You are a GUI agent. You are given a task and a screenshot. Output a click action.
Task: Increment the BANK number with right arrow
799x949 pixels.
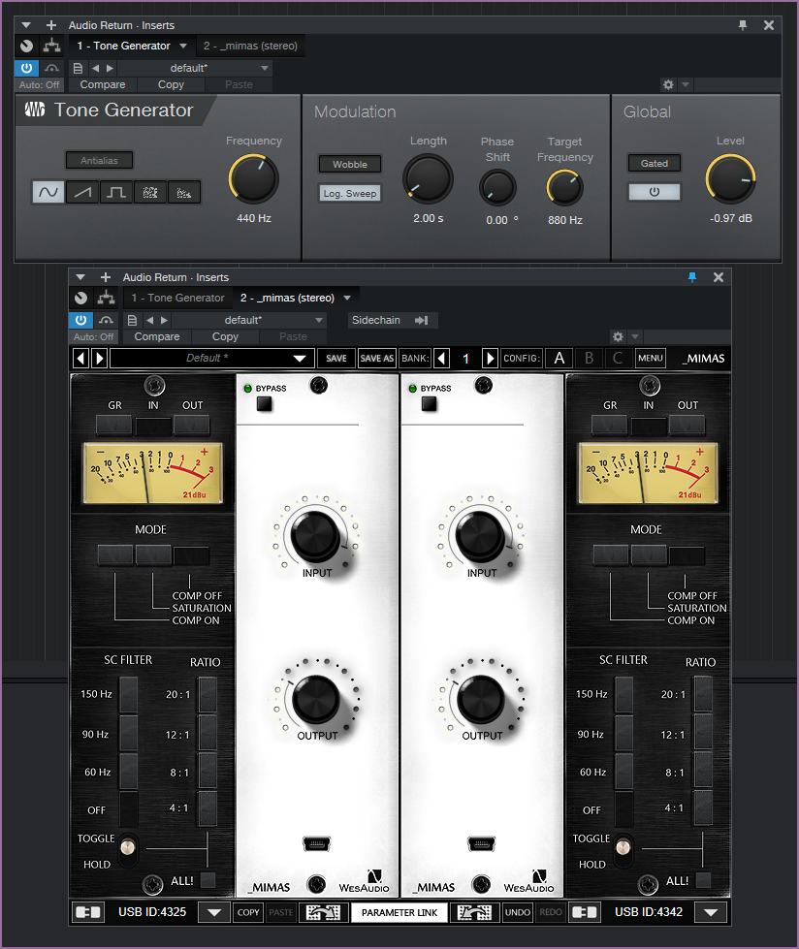[x=490, y=359]
